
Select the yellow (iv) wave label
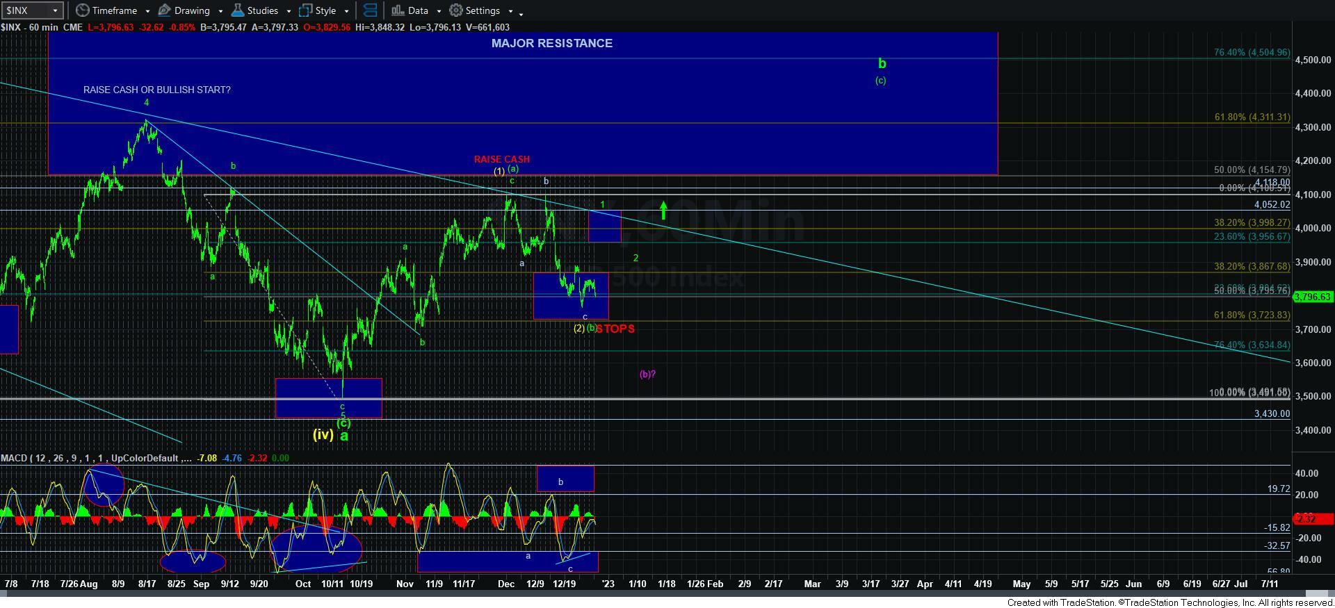click(x=323, y=434)
